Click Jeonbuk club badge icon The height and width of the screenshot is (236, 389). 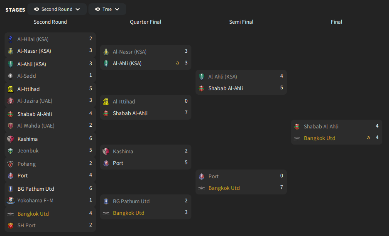point(10,151)
